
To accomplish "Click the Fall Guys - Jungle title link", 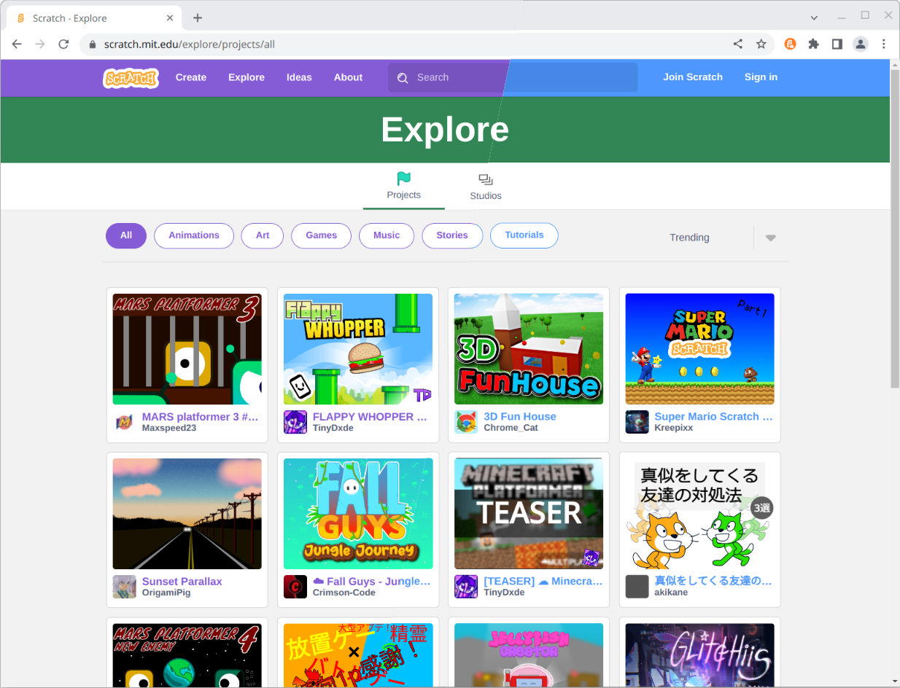I will [372, 582].
